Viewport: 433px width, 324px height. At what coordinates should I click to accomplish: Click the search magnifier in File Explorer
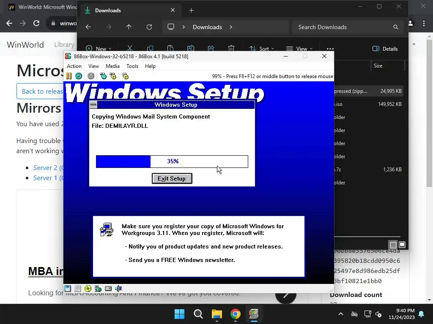[x=396, y=27]
